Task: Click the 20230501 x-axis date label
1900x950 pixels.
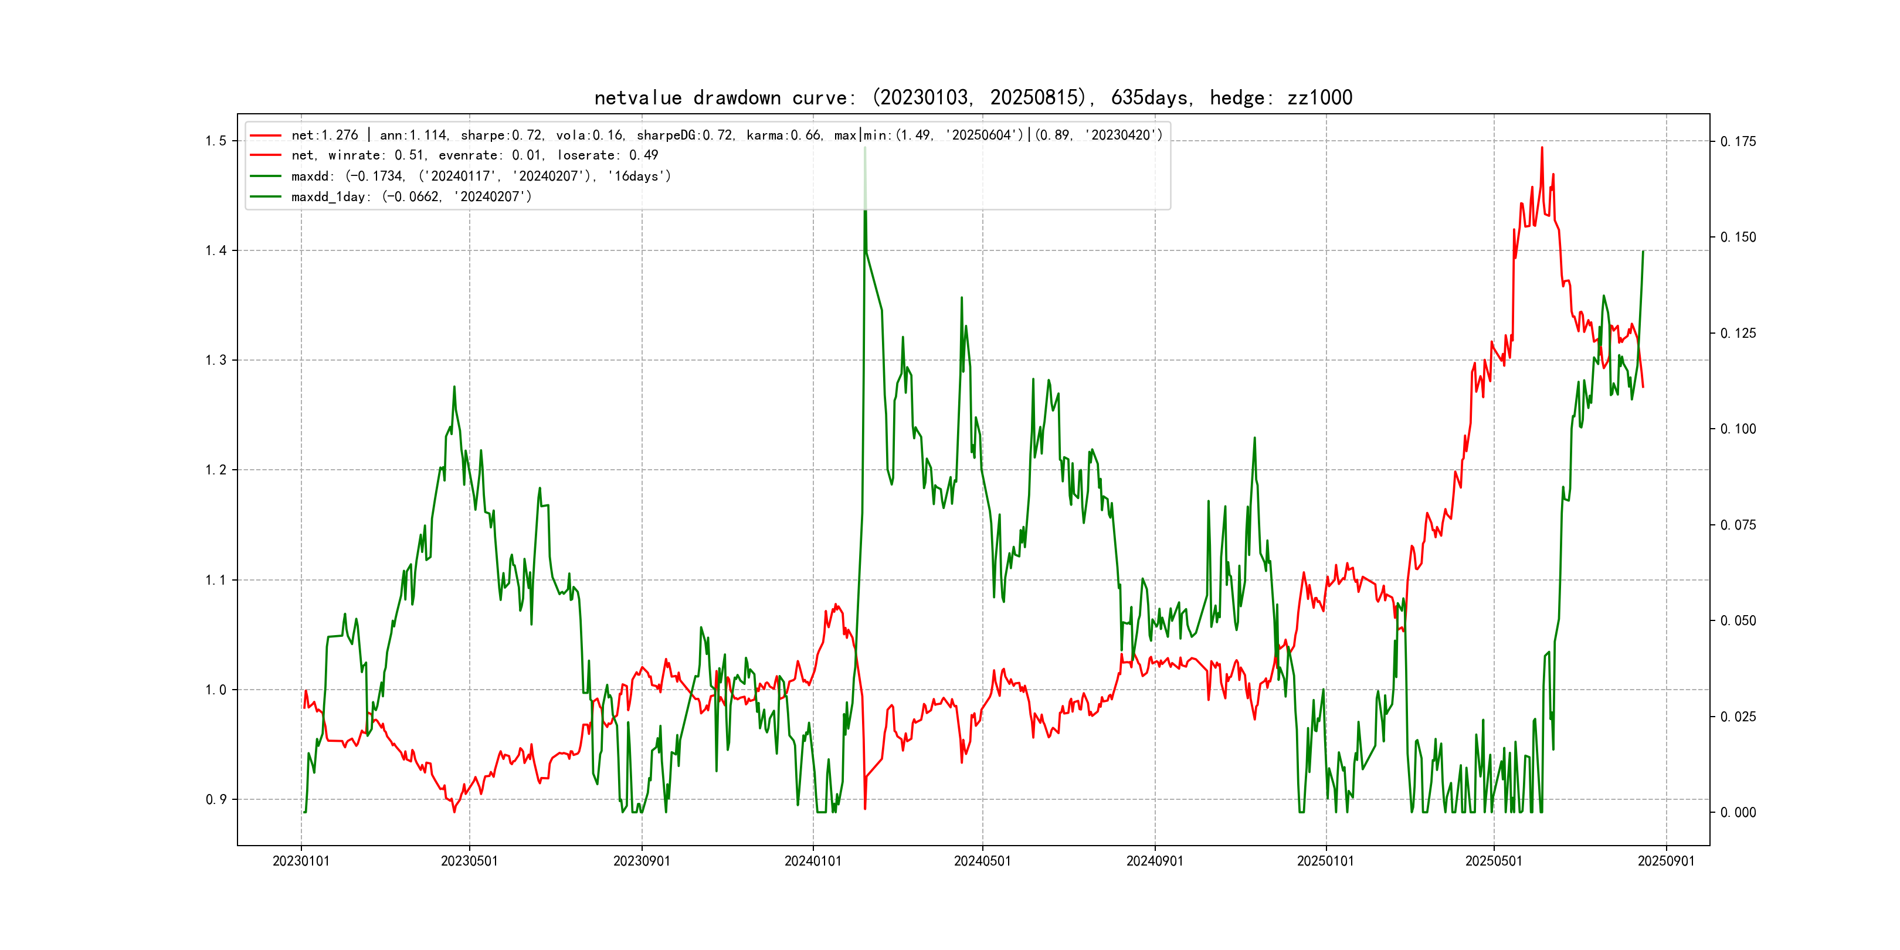Action: tap(469, 861)
